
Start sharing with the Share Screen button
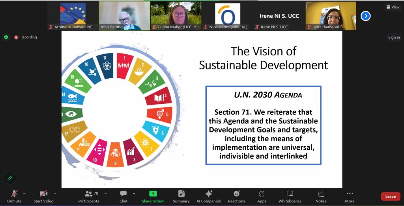coord(153,196)
